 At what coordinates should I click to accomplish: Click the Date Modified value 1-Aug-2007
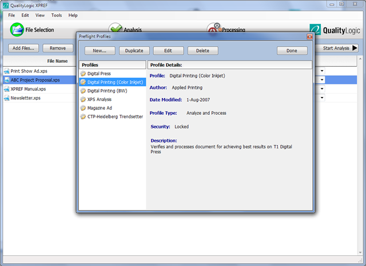tap(198, 100)
